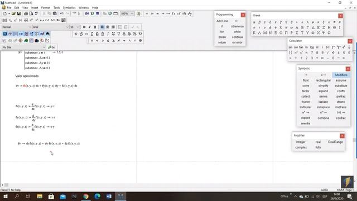Click the Print icon in standard toolbar
Image resolution: width=357 pixels, height=201 pixels.
coord(26,13)
